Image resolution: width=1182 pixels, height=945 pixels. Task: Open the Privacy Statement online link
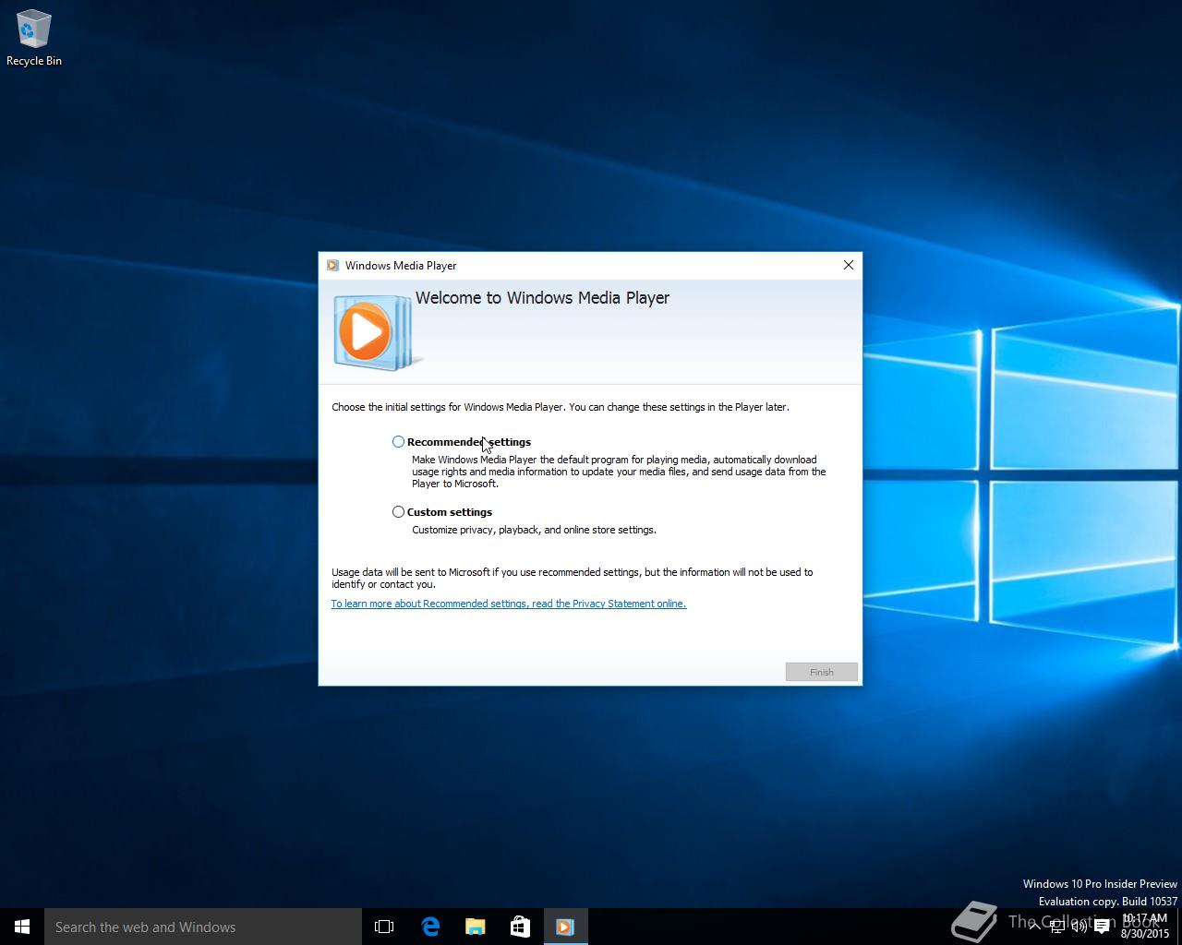pos(509,604)
